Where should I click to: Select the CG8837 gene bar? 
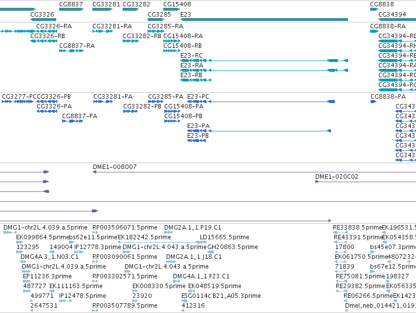click(x=71, y=9)
